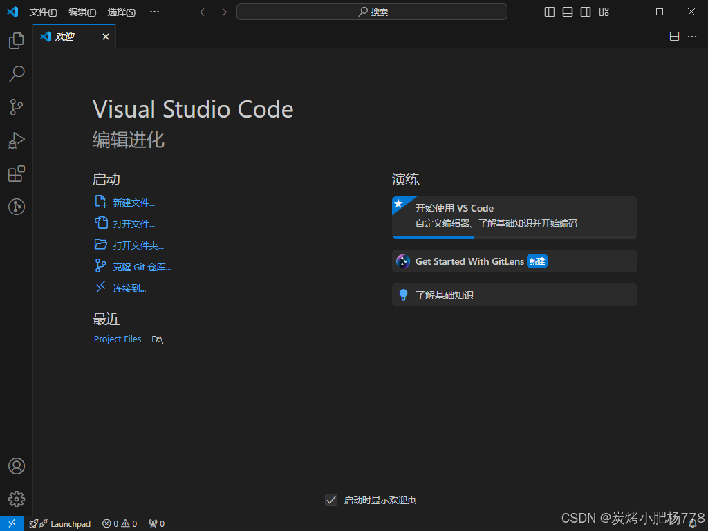The image size is (708, 531).
Task: Click the forwarded ports indicator showing 0
Action: coord(157,524)
